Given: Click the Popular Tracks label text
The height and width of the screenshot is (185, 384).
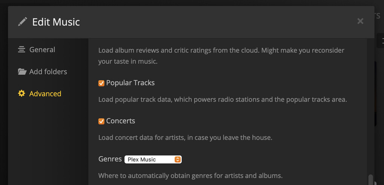Looking at the screenshot, I should [x=130, y=83].
